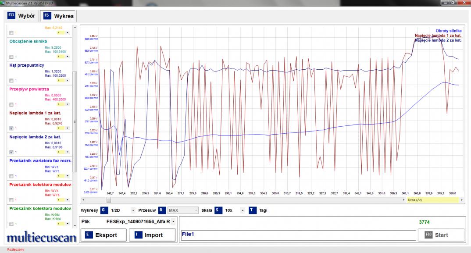
Task: Click the R shortcut icon beside Przesuw
Action: (162, 210)
